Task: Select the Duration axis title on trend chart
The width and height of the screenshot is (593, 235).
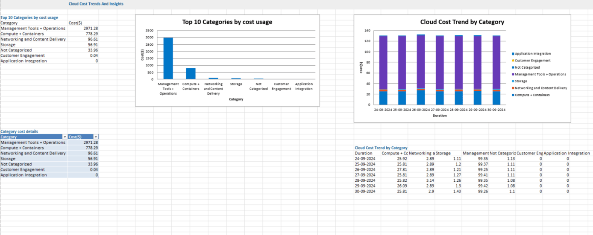Action: pos(439,116)
